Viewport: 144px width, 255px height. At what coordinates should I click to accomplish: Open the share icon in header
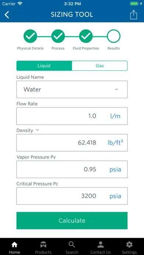(x=134, y=15)
